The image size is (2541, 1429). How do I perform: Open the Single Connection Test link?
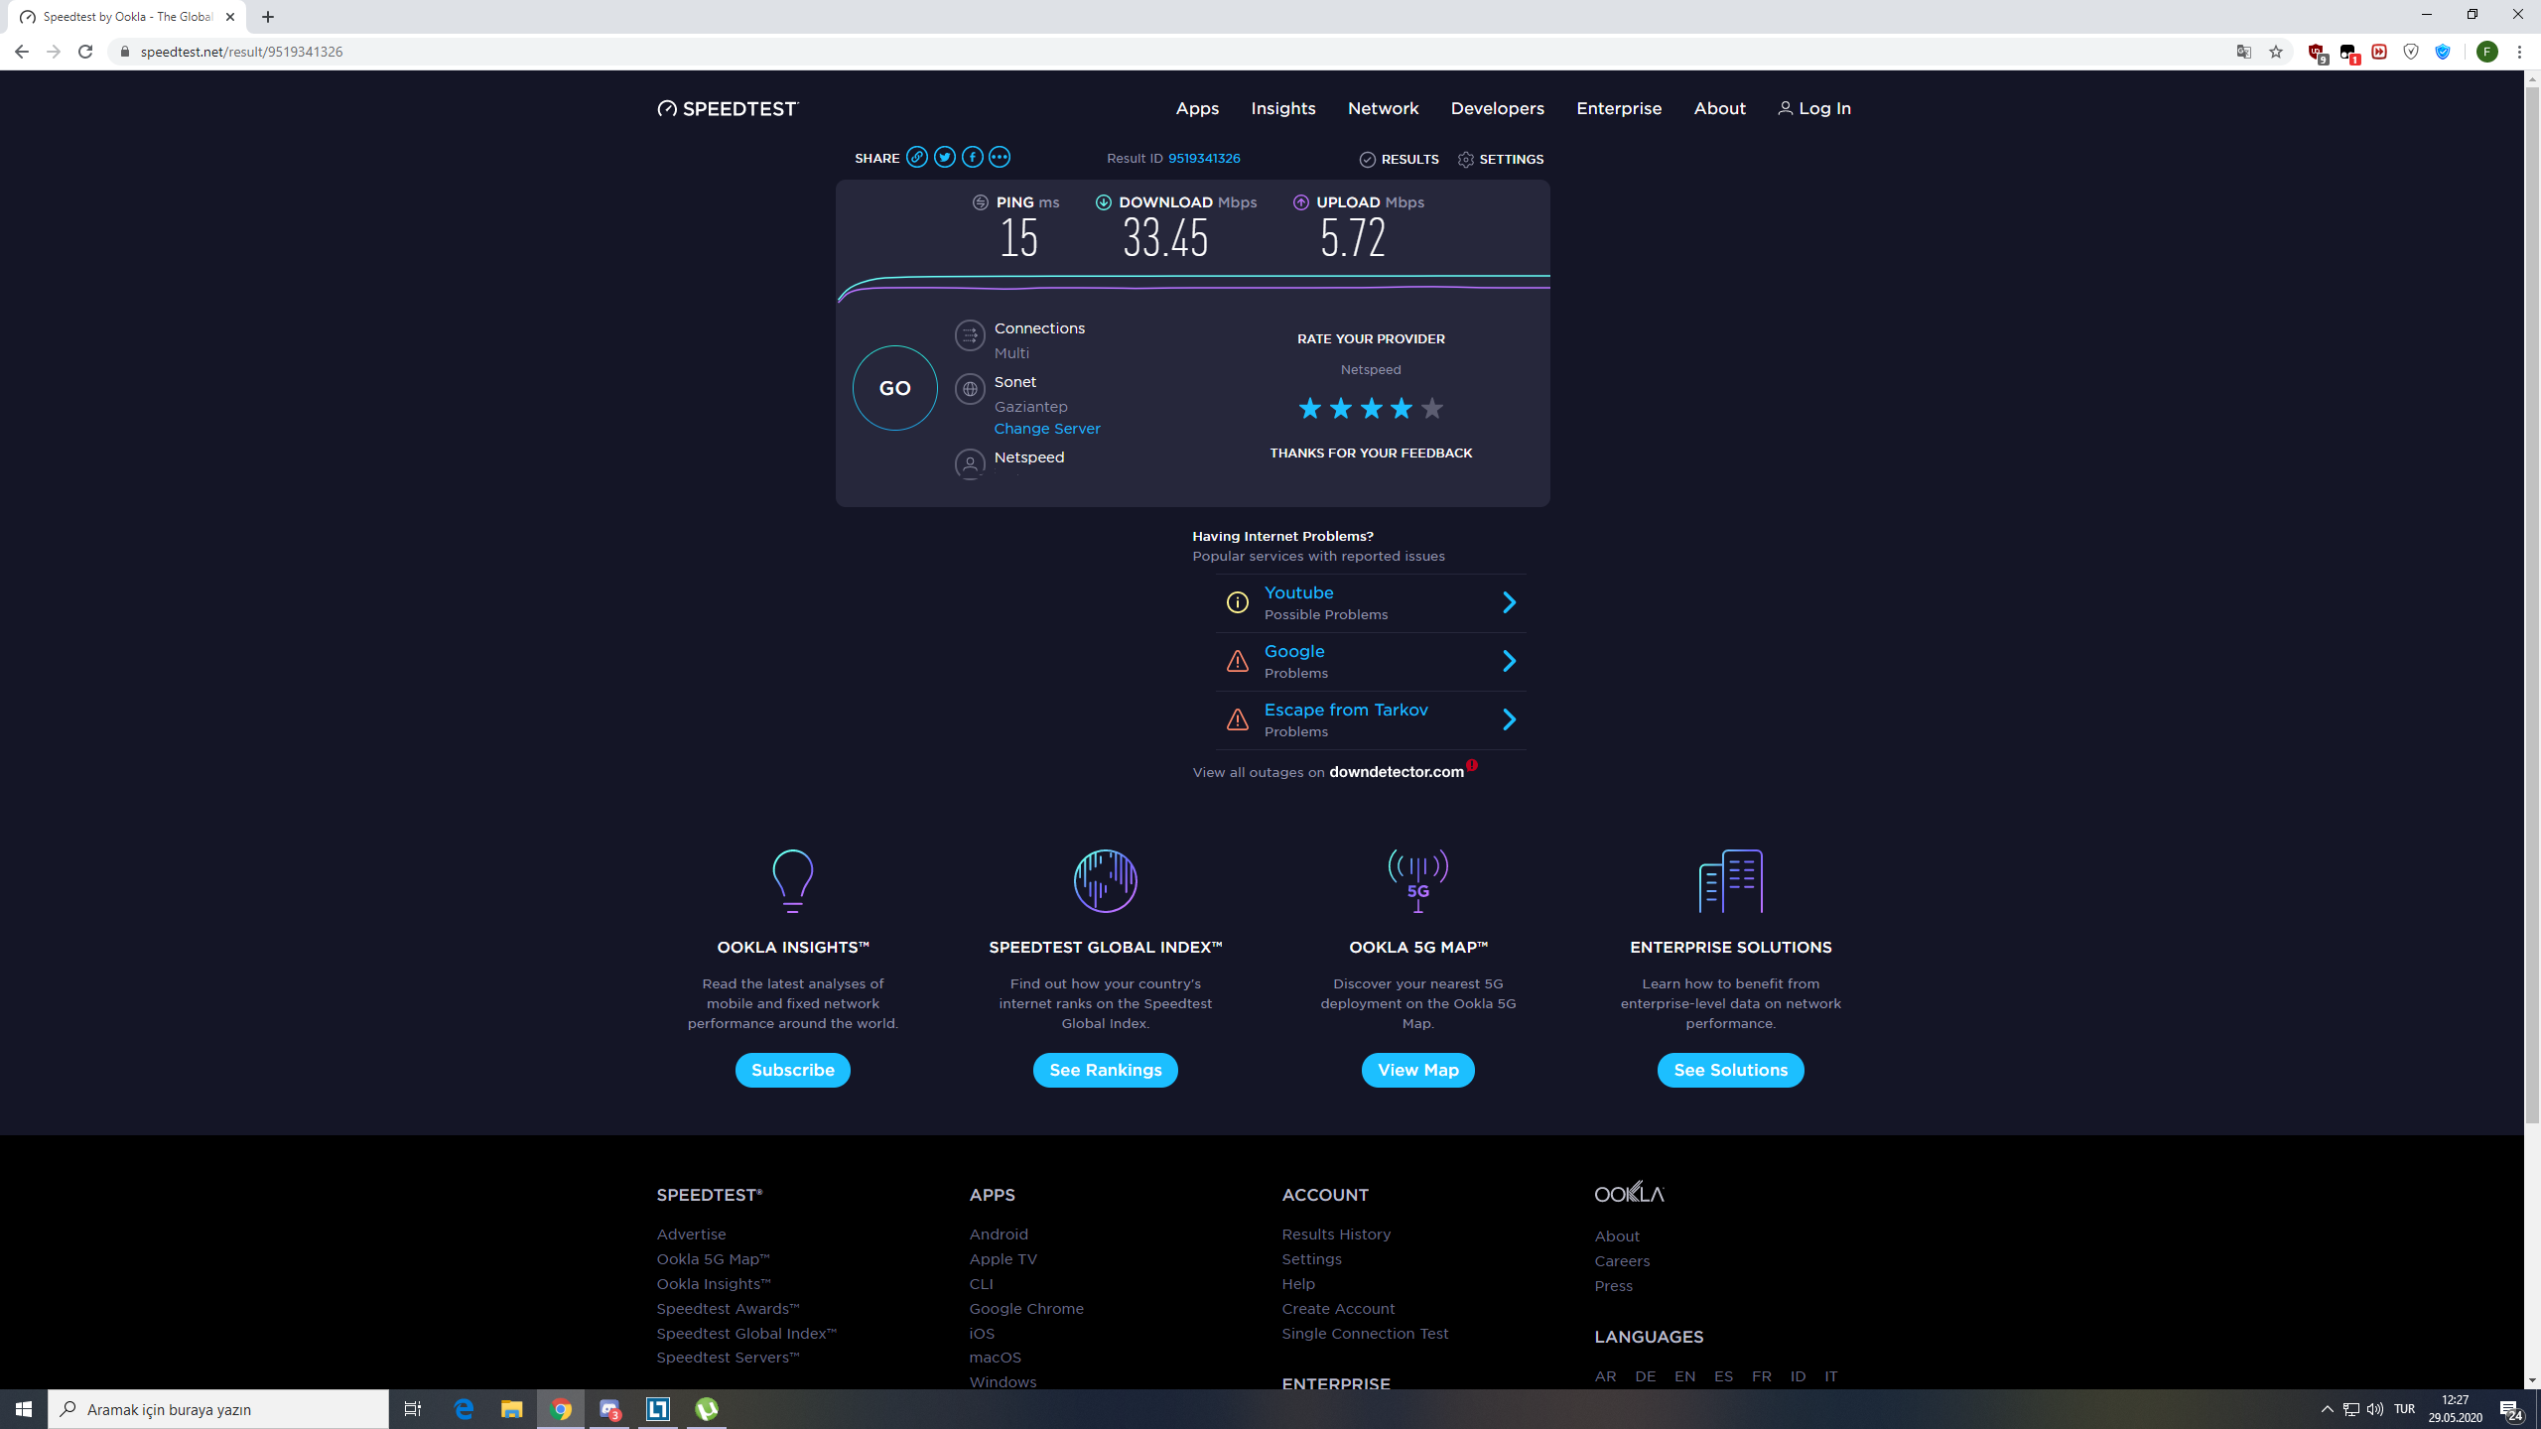click(x=1365, y=1334)
